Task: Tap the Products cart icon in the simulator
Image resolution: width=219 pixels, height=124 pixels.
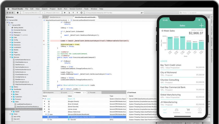Action: pyautogui.click(x=188, y=110)
